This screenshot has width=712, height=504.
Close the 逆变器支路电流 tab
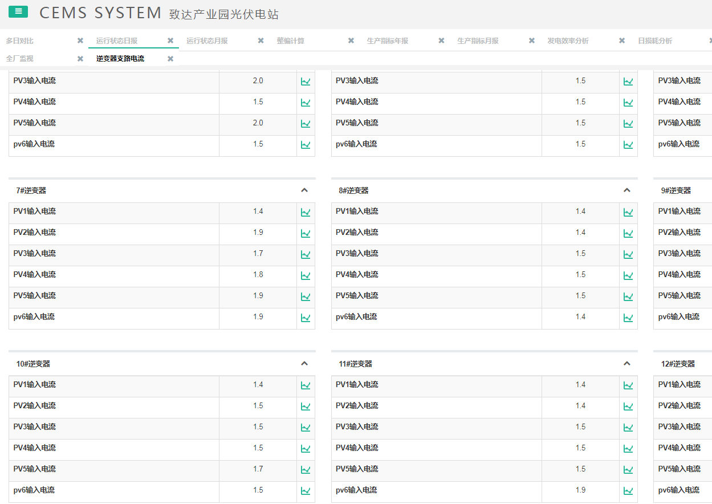click(170, 59)
